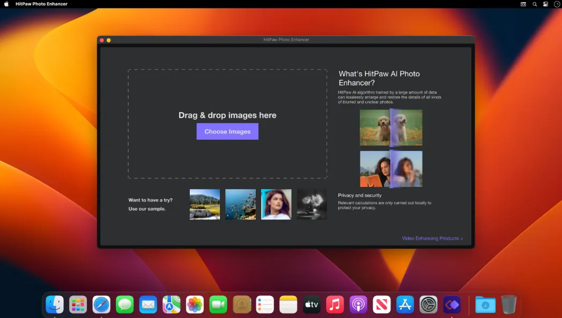Viewport: 562px width, 318px height.
Task: Click the clock icon in the menu bar
Action: click(x=557, y=4)
